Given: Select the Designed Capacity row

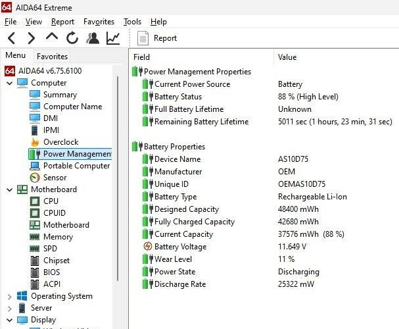Looking at the screenshot, I should (x=265, y=209).
